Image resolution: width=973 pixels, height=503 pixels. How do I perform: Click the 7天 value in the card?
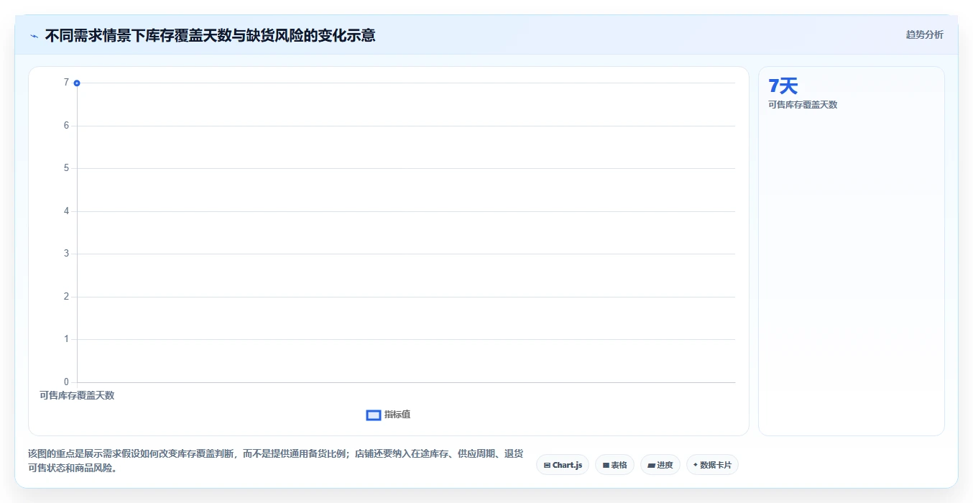(783, 86)
